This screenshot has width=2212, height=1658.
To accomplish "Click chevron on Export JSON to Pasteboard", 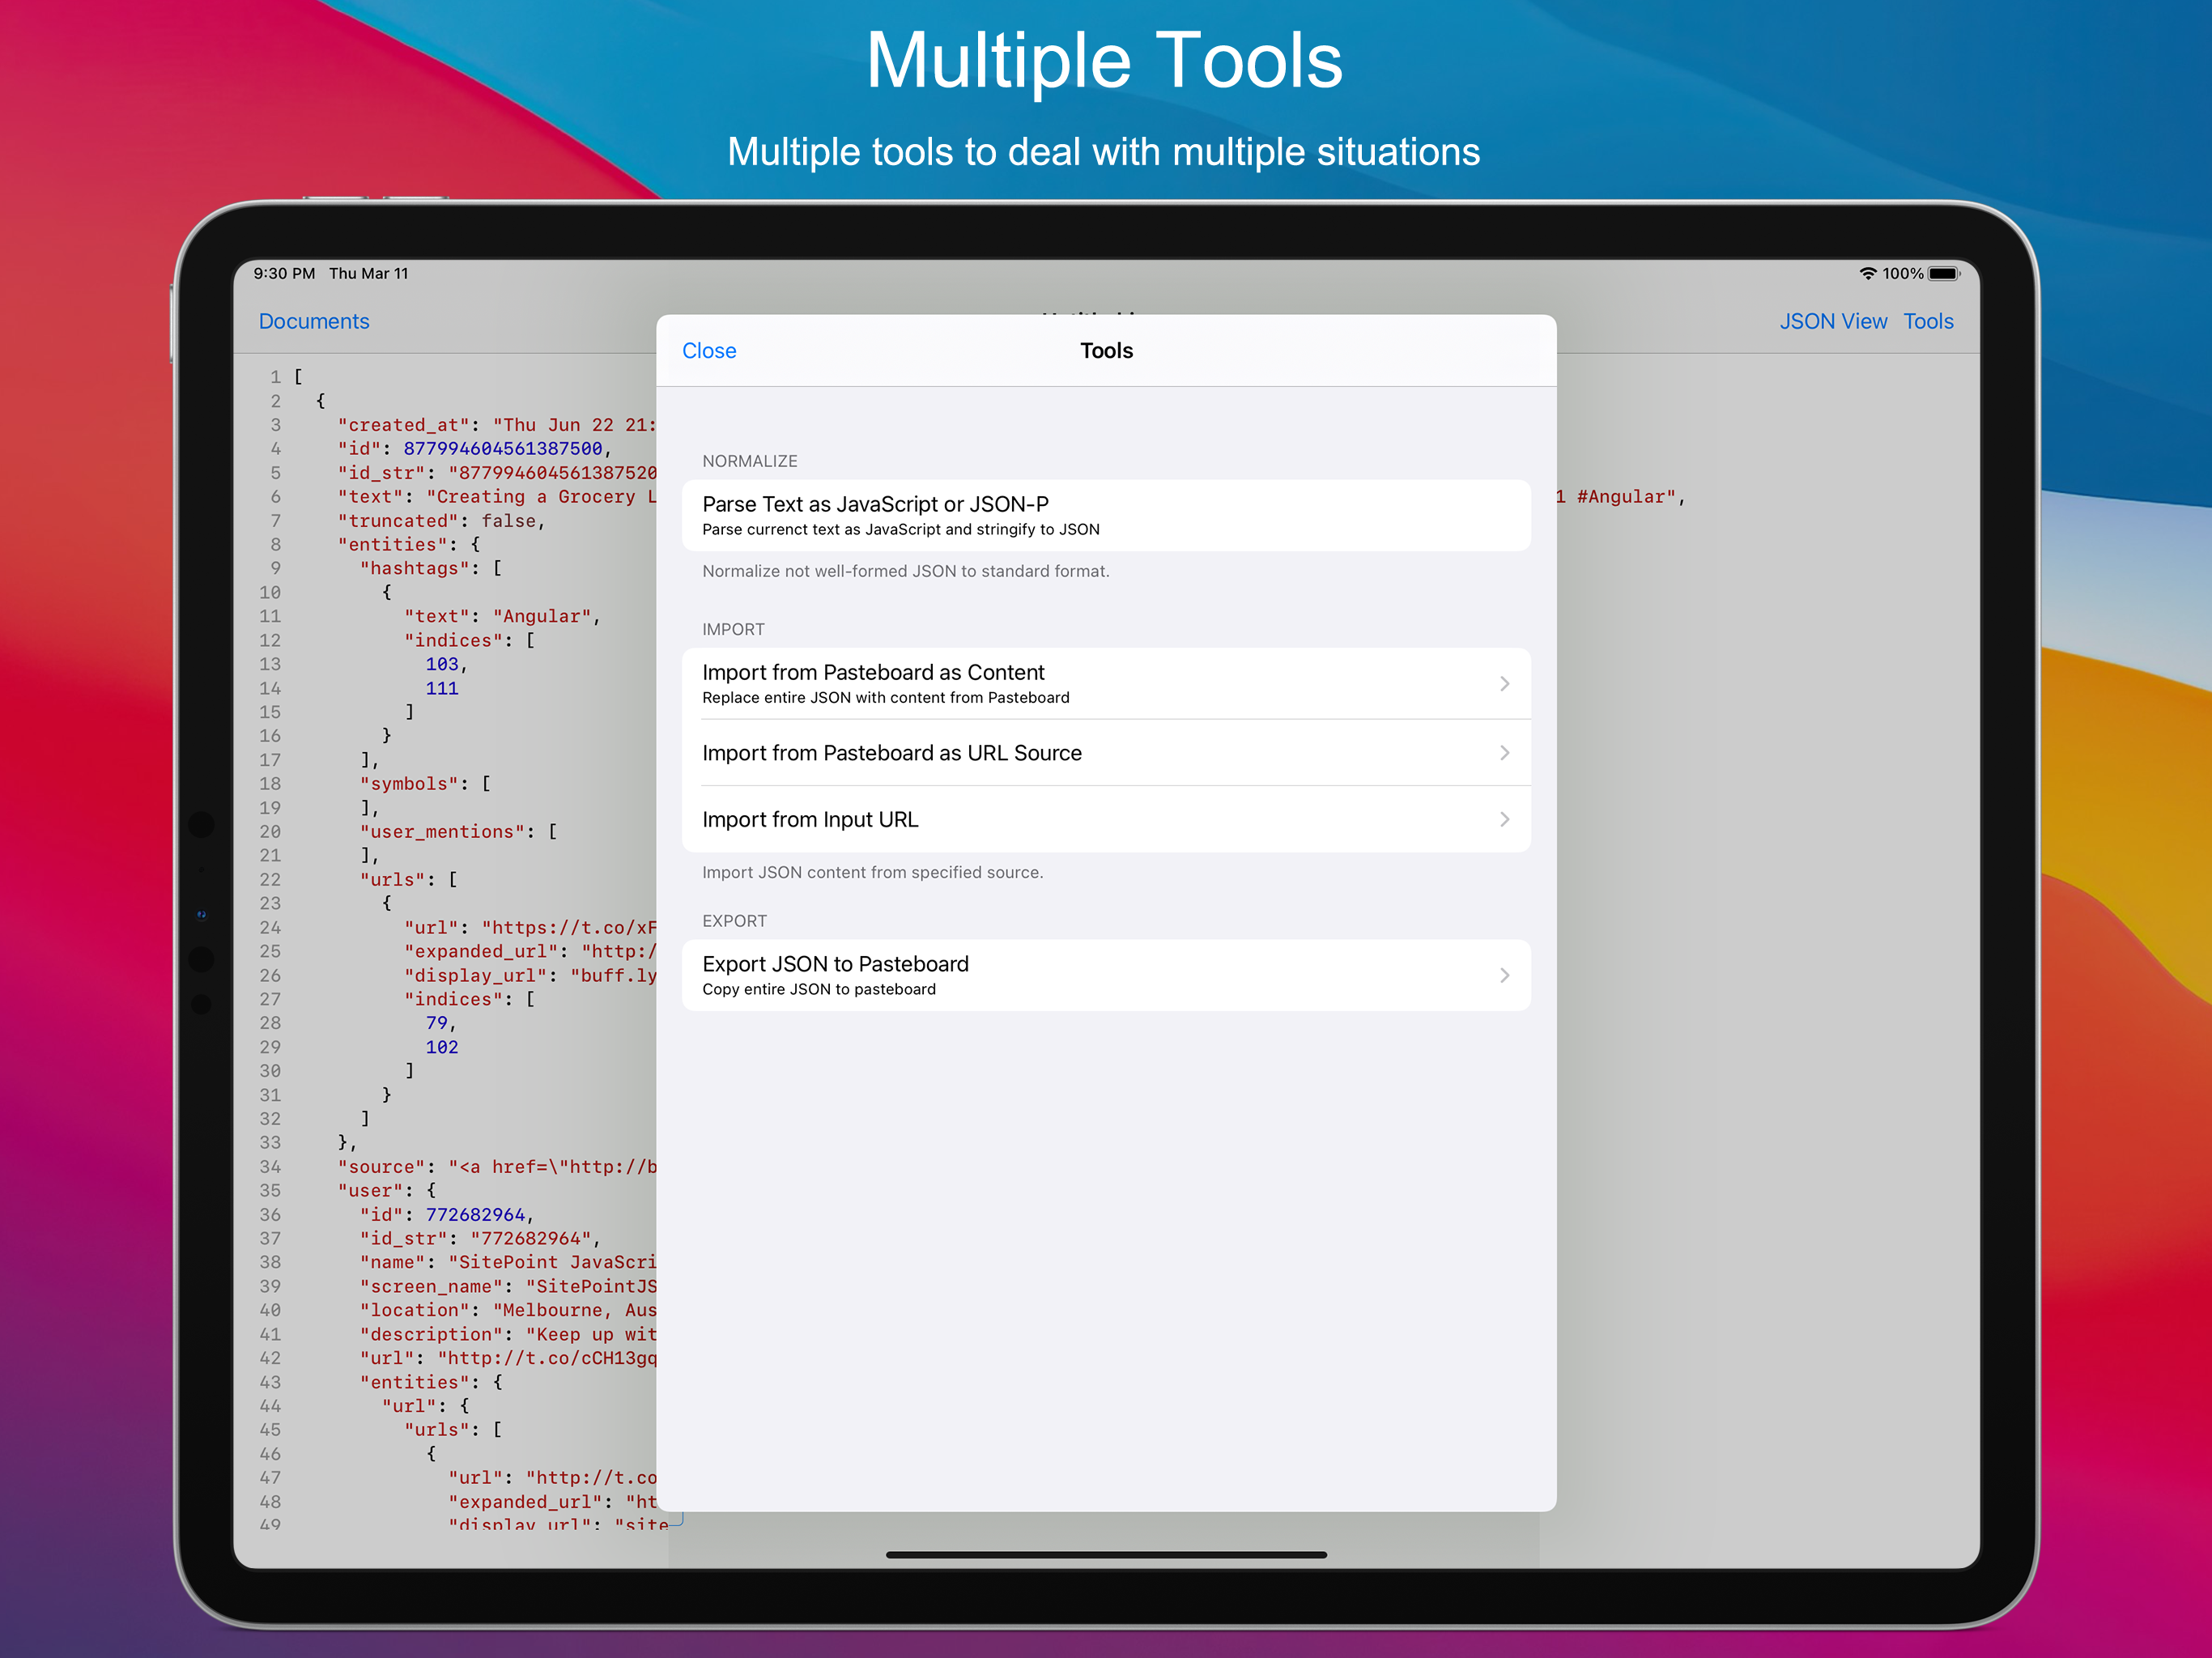I will (x=1504, y=975).
